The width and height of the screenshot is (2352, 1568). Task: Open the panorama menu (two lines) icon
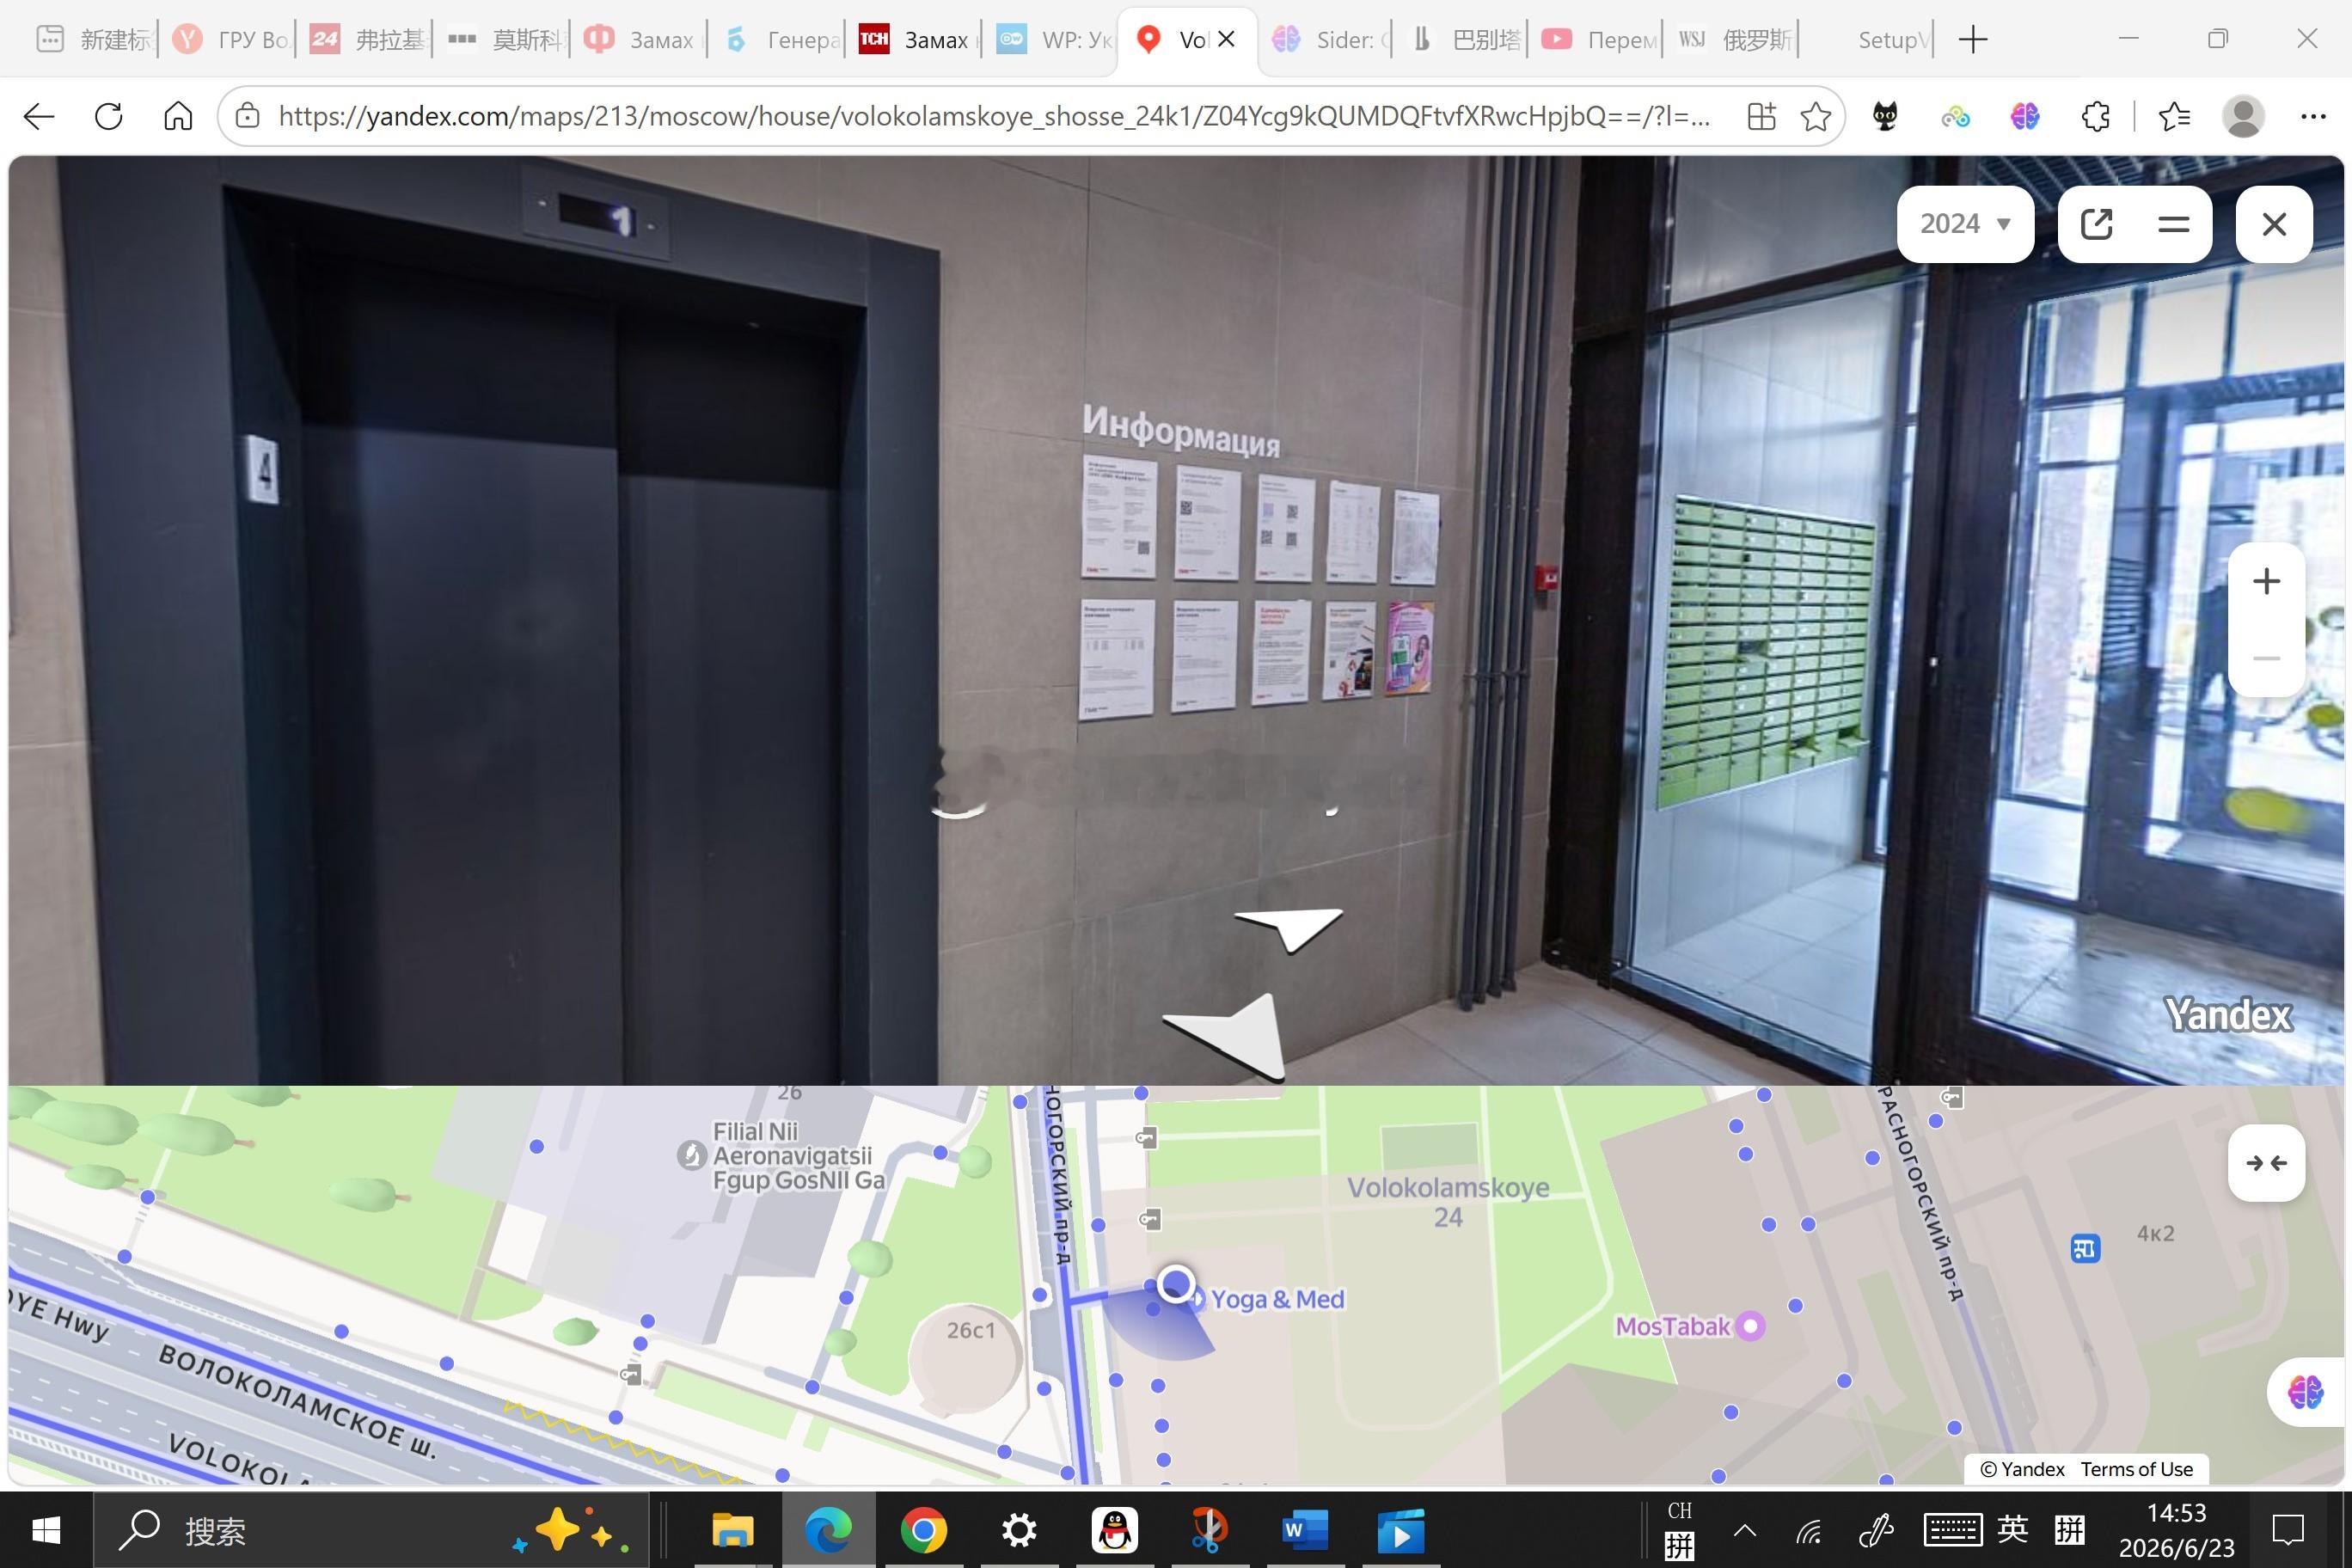(2173, 224)
